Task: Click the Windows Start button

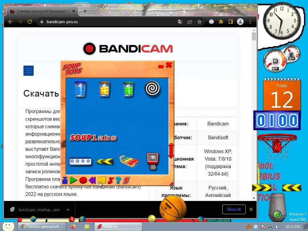Action: (8, 226)
